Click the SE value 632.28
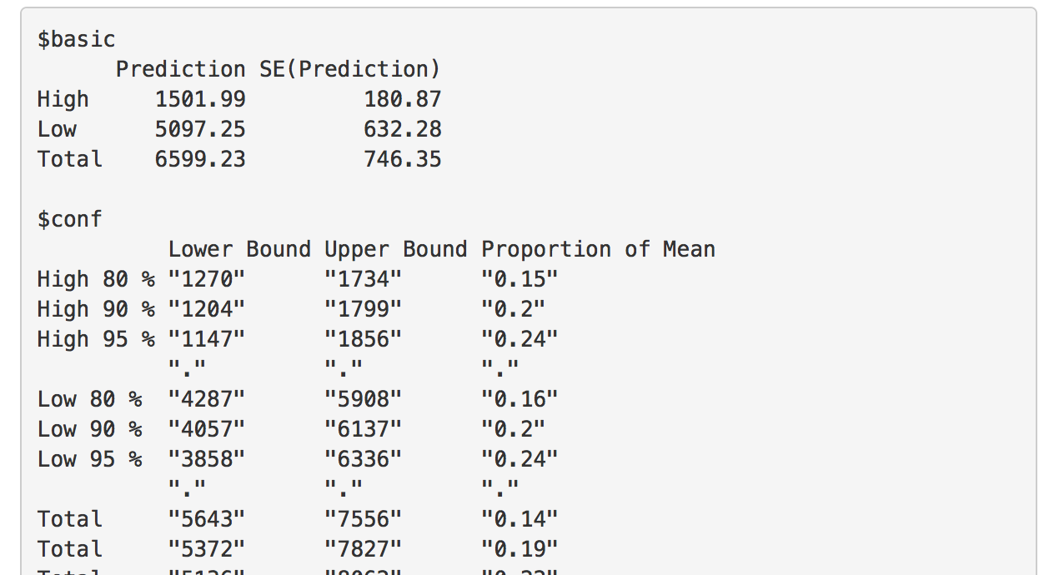The height and width of the screenshot is (575, 1044). click(x=403, y=129)
